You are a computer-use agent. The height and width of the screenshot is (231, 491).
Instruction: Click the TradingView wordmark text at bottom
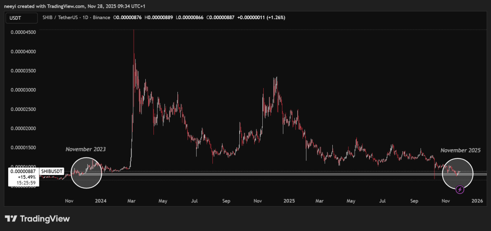[45, 219]
